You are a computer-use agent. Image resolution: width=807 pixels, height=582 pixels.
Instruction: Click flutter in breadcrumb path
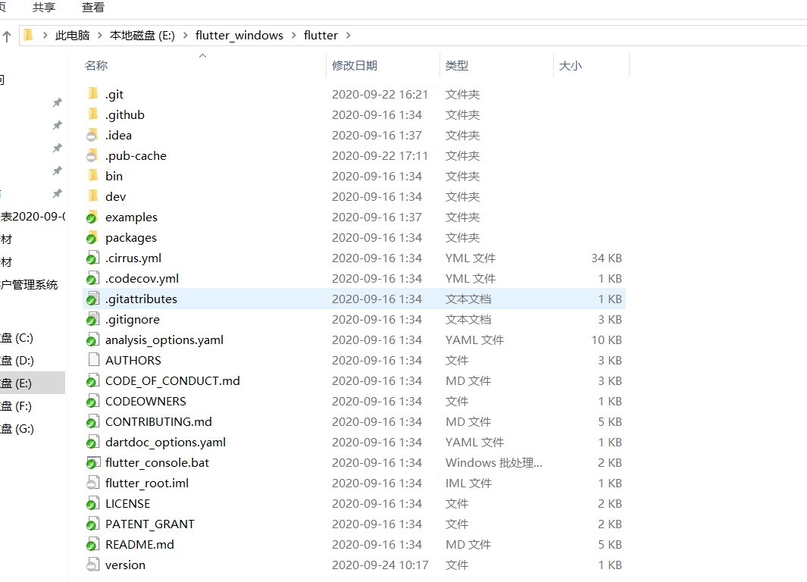[x=321, y=35]
